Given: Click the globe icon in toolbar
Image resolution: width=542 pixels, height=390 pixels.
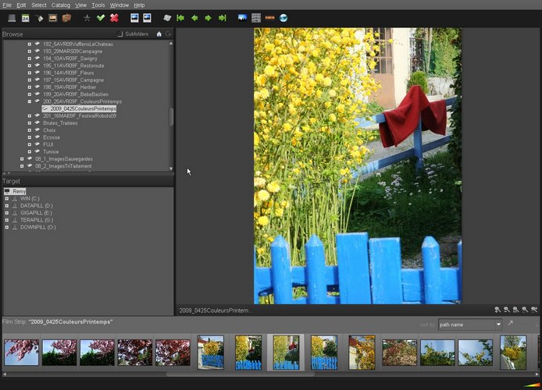Looking at the screenshot, I should tap(283, 18).
